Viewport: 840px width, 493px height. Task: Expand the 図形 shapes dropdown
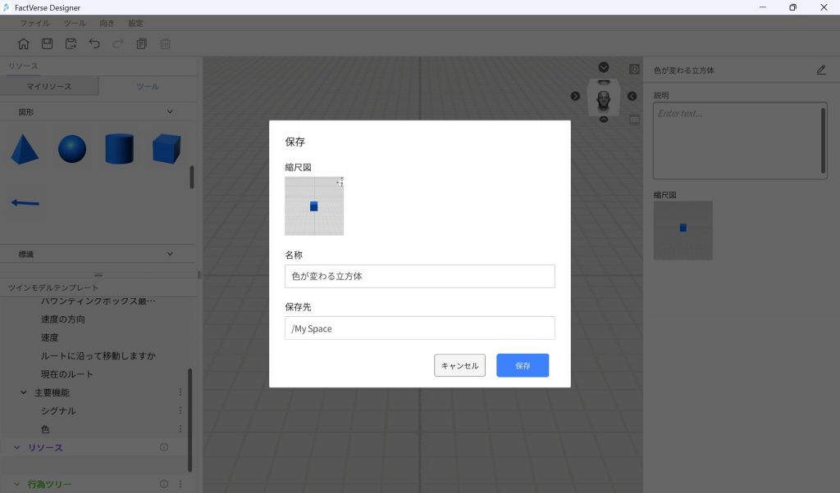(170, 111)
